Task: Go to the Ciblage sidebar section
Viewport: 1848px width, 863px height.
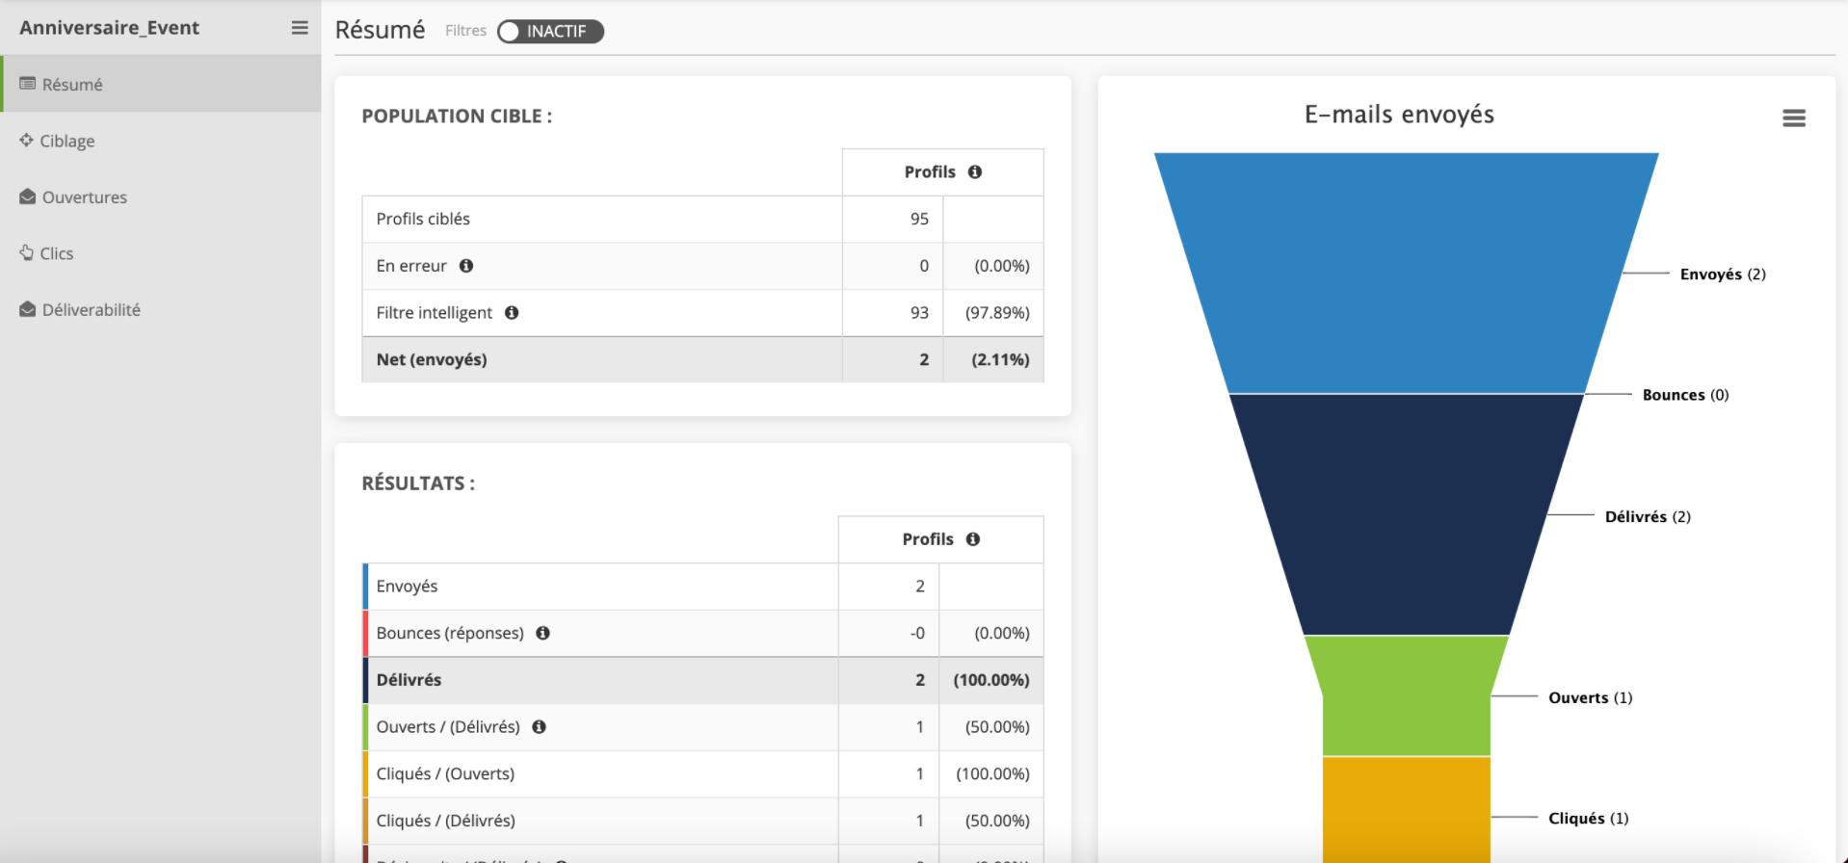Action: pyautogui.click(x=66, y=141)
